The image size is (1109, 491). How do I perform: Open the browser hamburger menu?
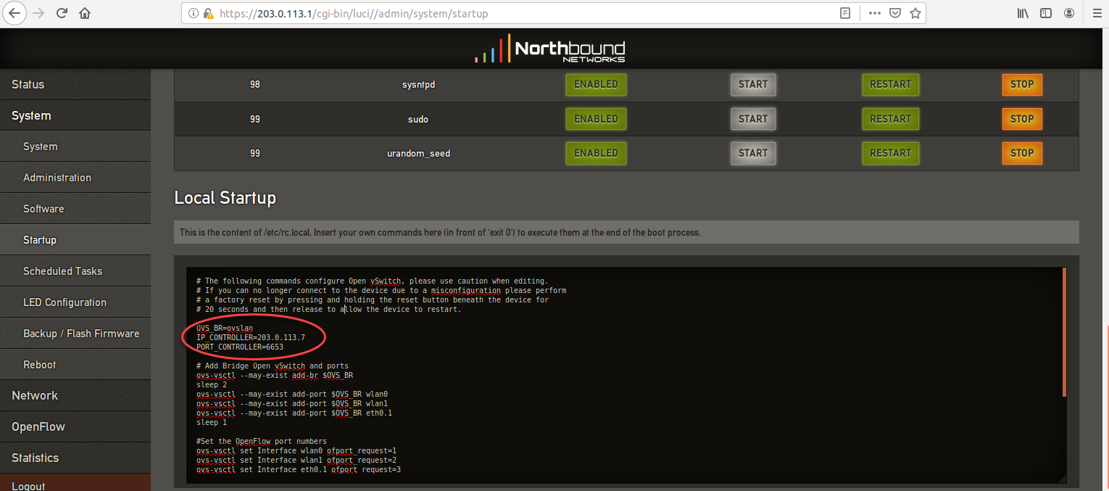(x=1095, y=13)
